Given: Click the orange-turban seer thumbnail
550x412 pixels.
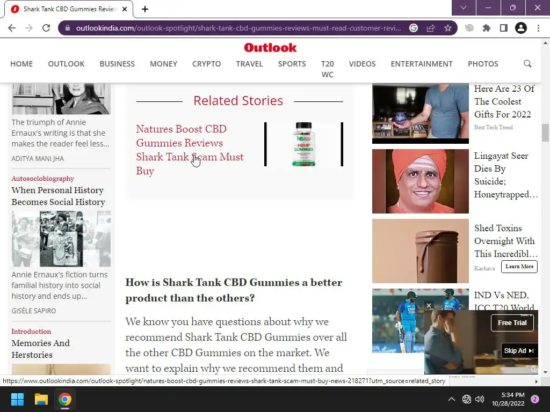Looking at the screenshot, I should 420,181.
